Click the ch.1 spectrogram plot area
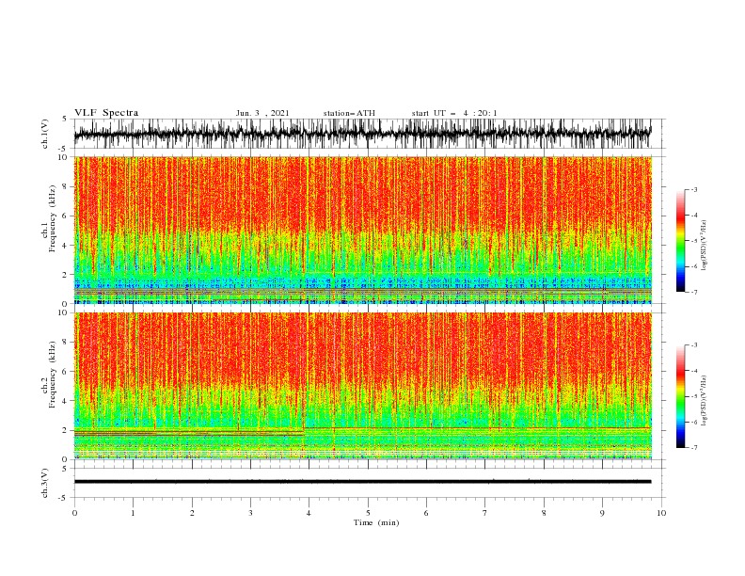Viewport: 745px width, 576px height. coord(363,230)
